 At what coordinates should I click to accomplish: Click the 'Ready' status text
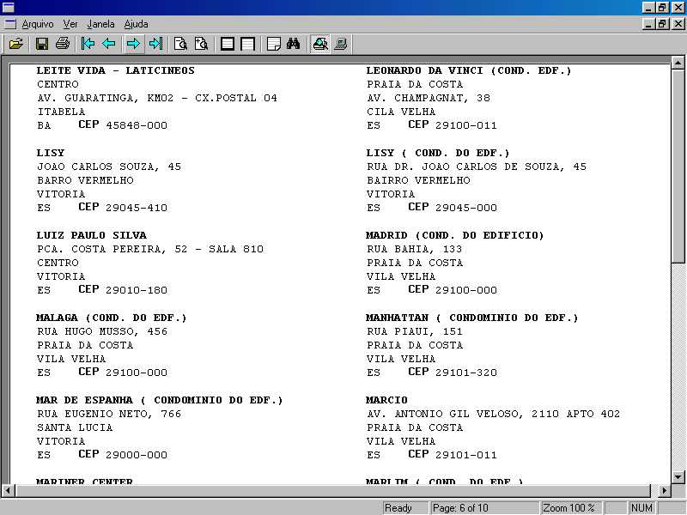click(x=398, y=508)
